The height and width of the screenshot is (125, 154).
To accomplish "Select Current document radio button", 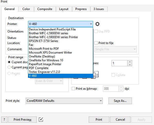I will (x=9, y=62).
